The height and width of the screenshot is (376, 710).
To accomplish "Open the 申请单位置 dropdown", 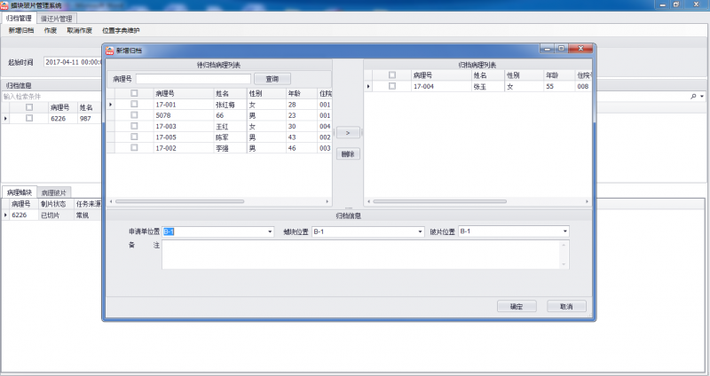I will 270,232.
